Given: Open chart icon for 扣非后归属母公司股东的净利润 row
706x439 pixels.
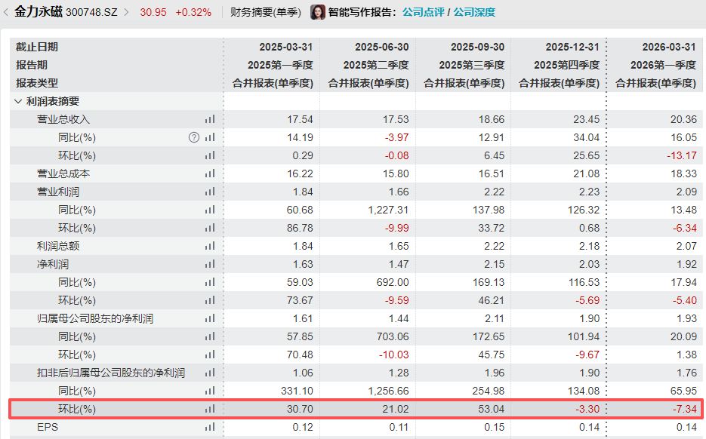Looking at the screenshot, I should click(x=210, y=373).
